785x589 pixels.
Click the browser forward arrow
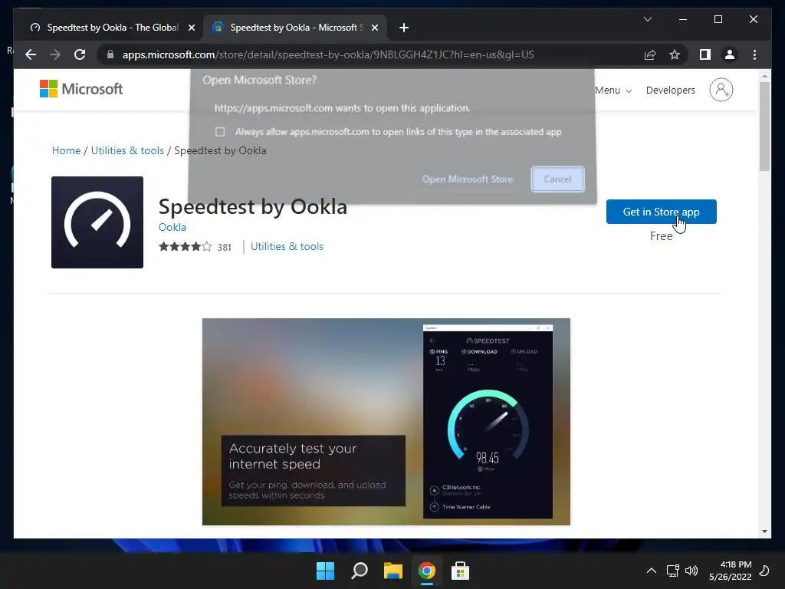coord(55,54)
